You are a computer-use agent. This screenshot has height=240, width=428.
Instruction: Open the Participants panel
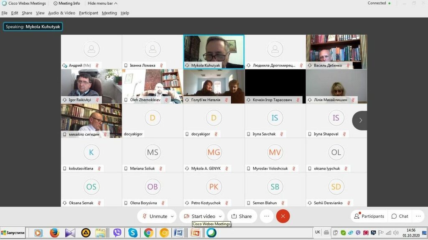tap(369, 216)
